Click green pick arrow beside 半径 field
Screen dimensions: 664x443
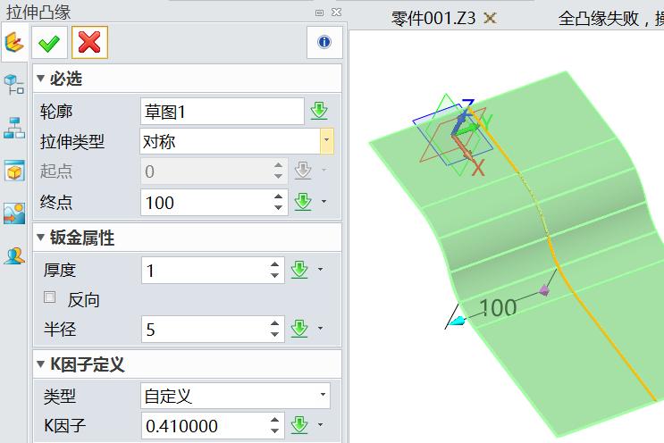(299, 329)
